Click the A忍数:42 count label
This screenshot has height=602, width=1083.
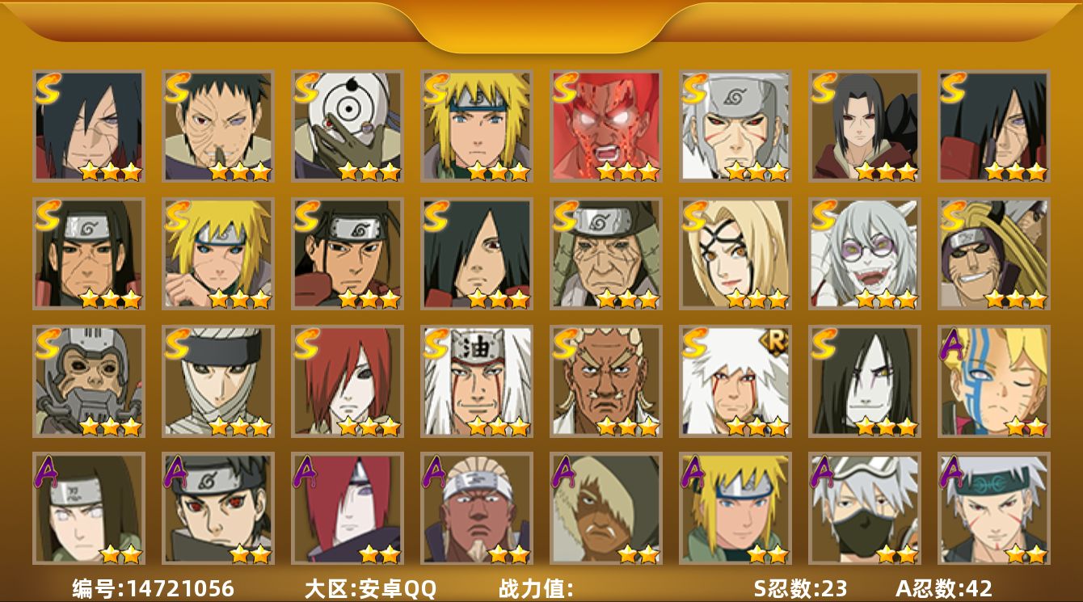[x=944, y=588]
